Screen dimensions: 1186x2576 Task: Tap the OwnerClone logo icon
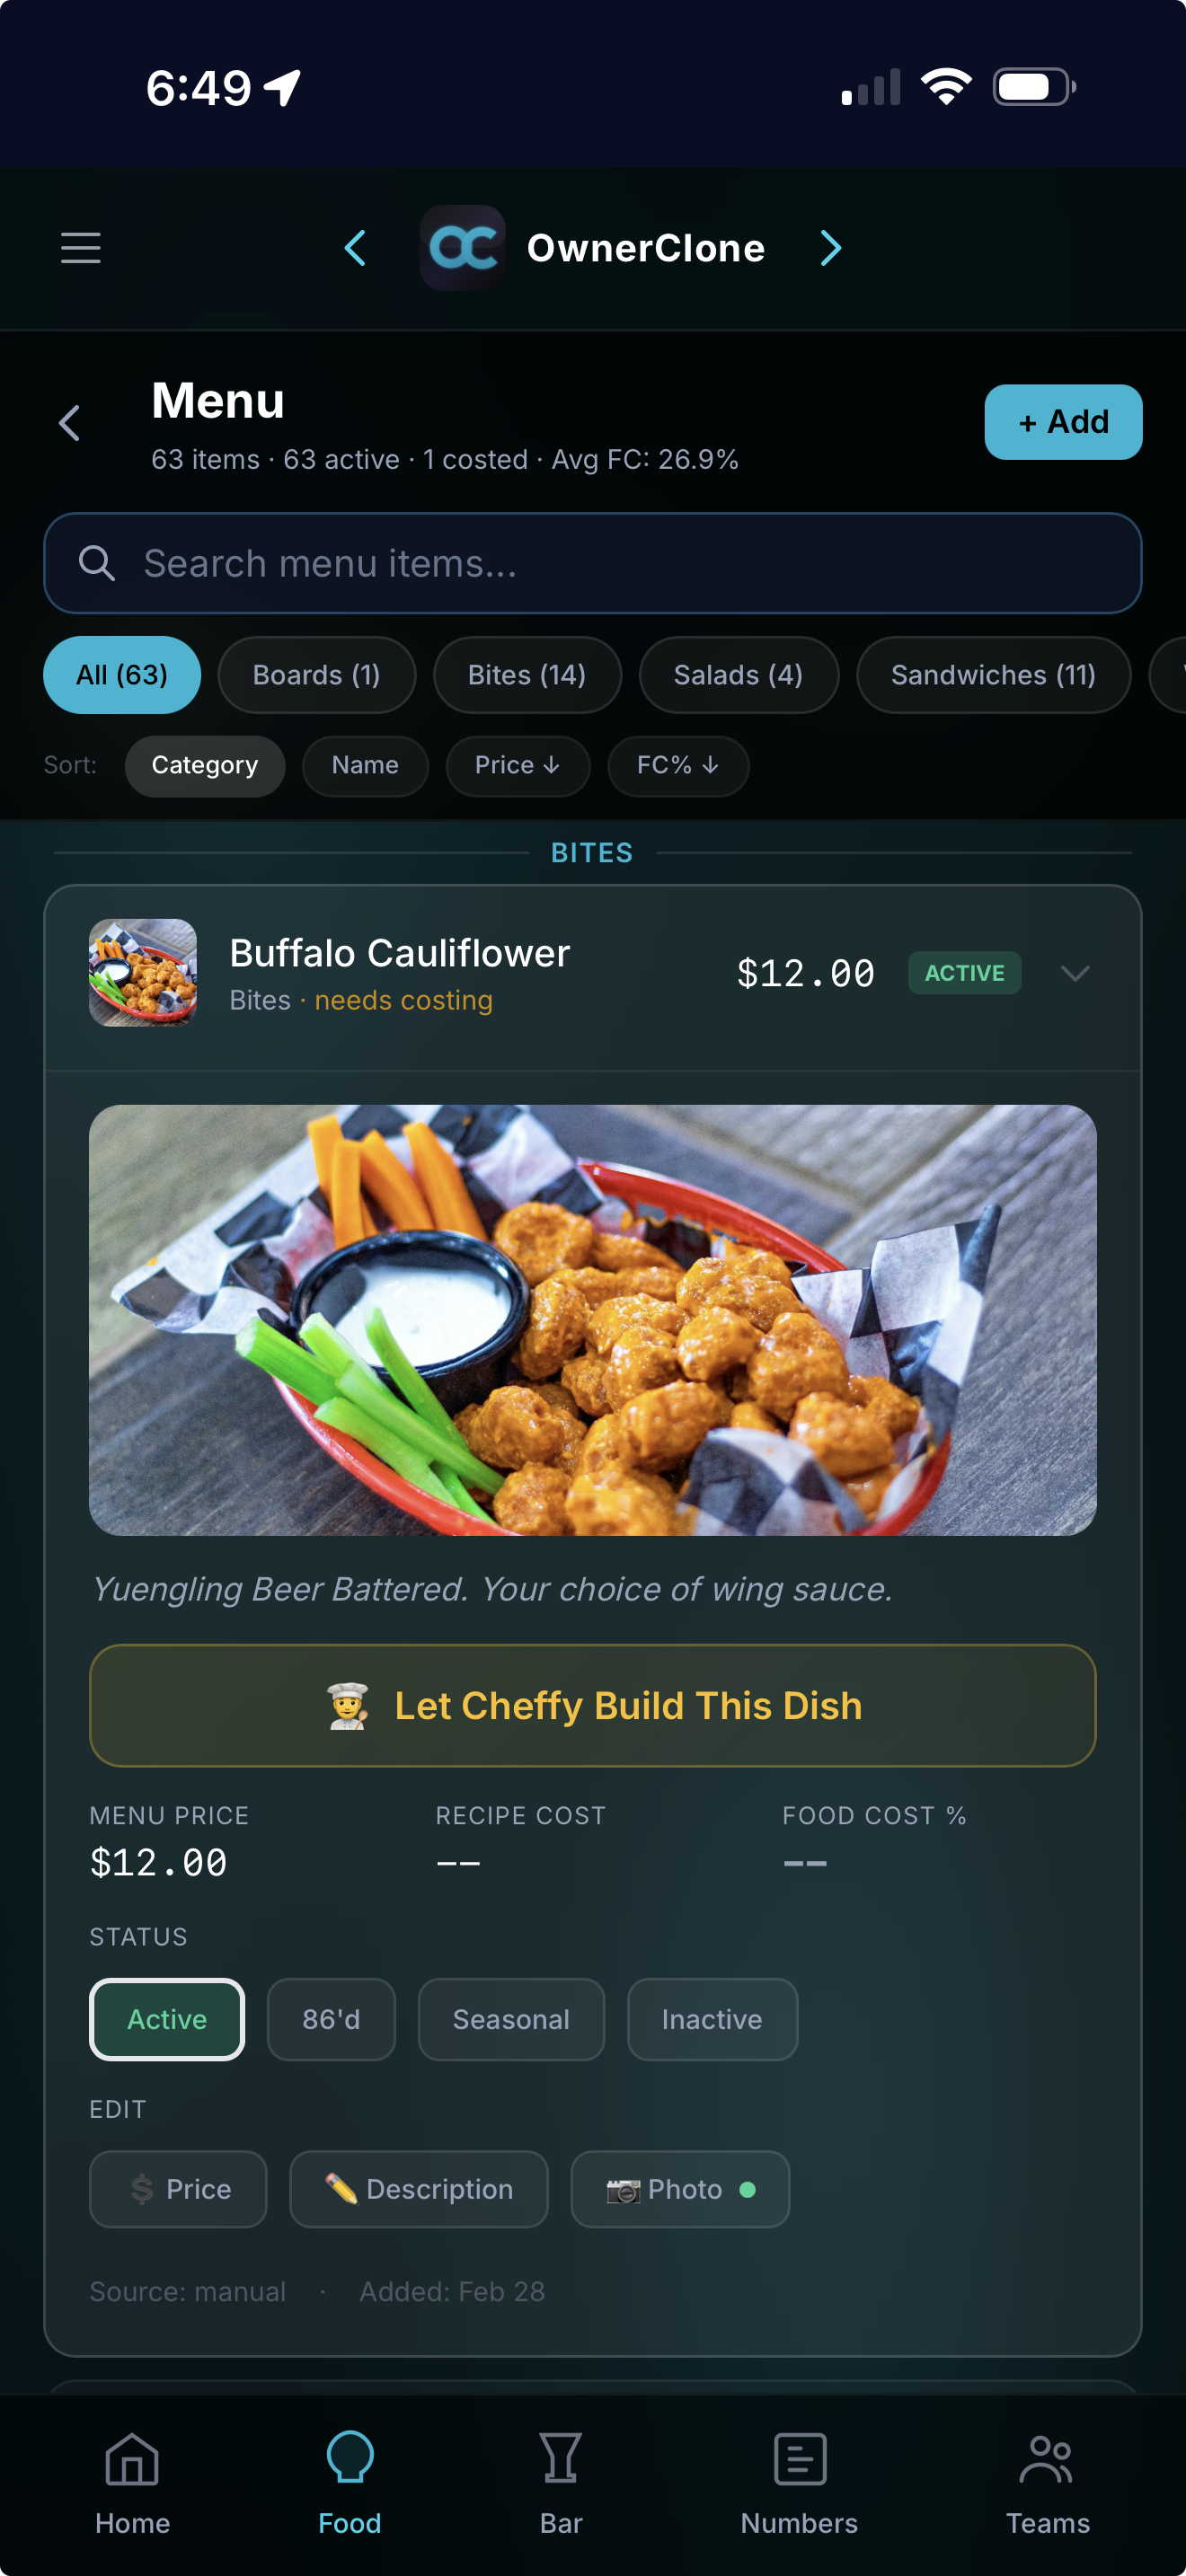[462, 248]
